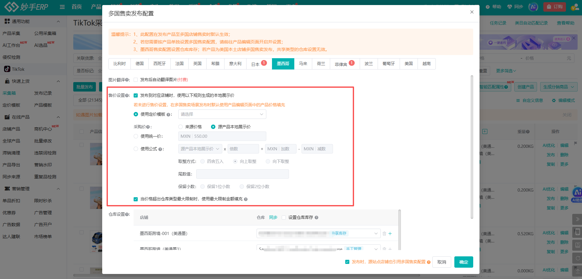Click plus icon for 墨西哥跨境-001 warehouse row
Viewport: 582px width, 279px height.
[390, 233]
